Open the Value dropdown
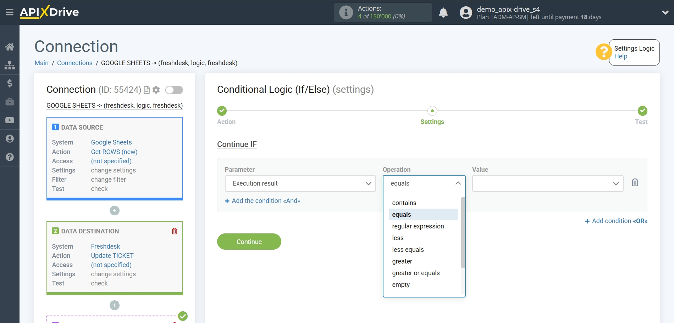This screenshot has height=323, width=674. [547, 183]
